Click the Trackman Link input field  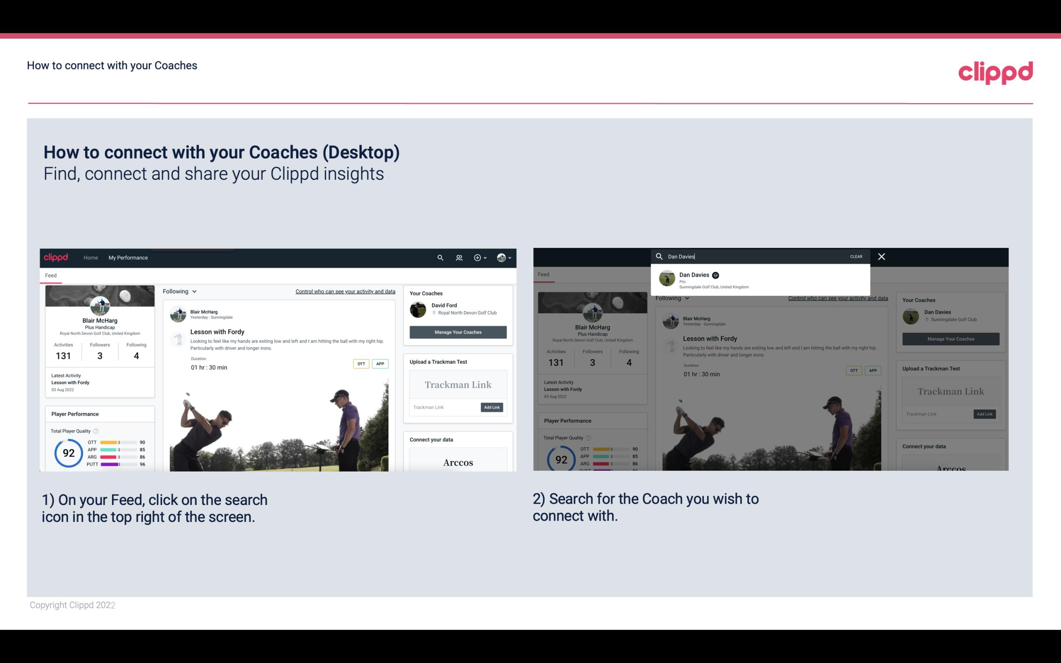[442, 406]
